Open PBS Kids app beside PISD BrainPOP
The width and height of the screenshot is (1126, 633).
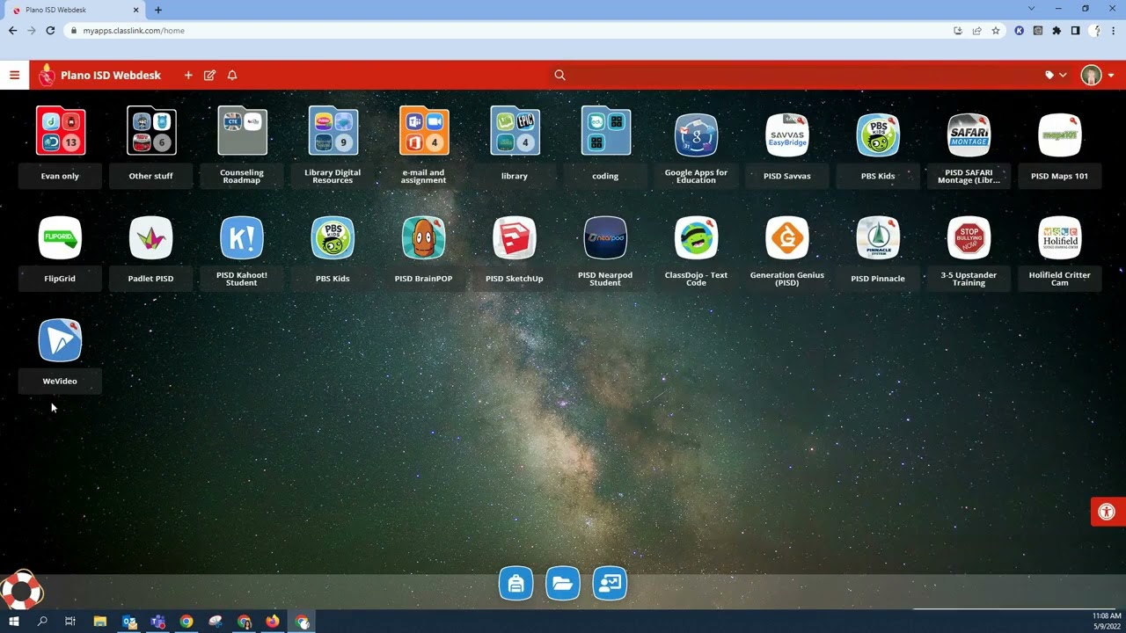click(333, 238)
